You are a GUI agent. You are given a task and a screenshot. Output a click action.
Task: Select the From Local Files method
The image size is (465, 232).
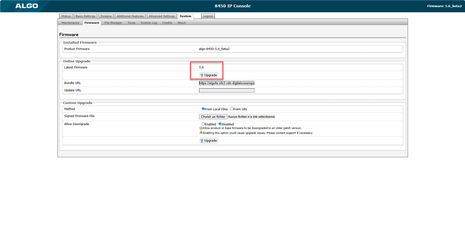(203, 109)
